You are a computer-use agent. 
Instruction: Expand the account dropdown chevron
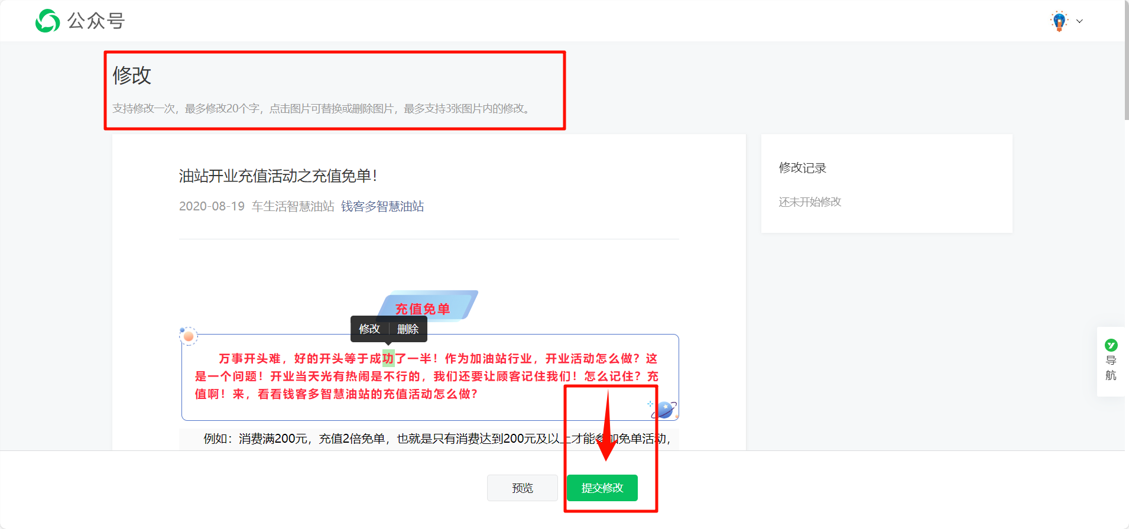[x=1079, y=21]
